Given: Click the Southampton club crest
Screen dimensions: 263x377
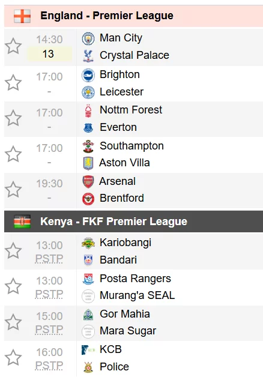Looking at the screenshot, I should point(88,146).
